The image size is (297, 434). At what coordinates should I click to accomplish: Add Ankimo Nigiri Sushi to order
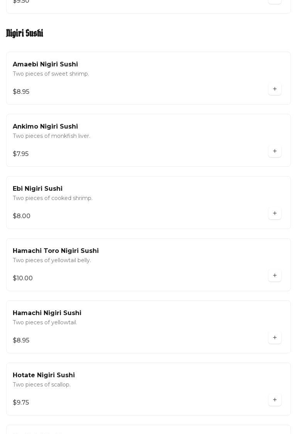[x=275, y=151]
